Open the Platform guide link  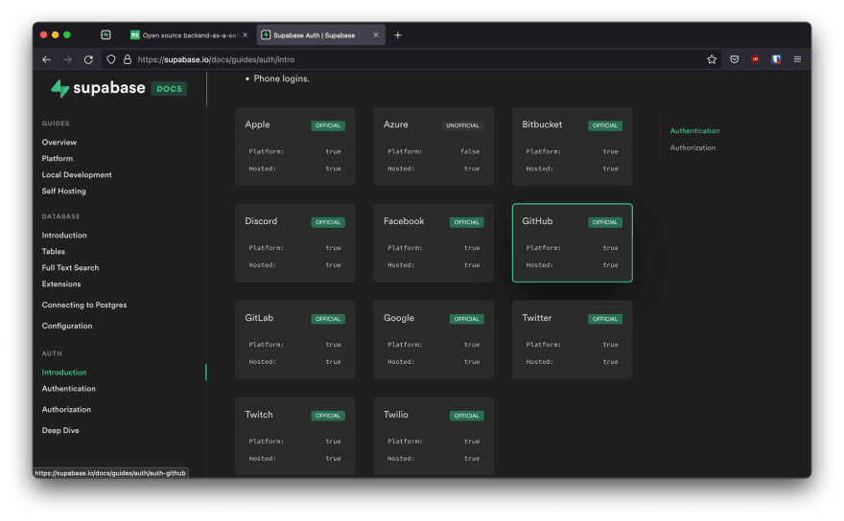[57, 159]
